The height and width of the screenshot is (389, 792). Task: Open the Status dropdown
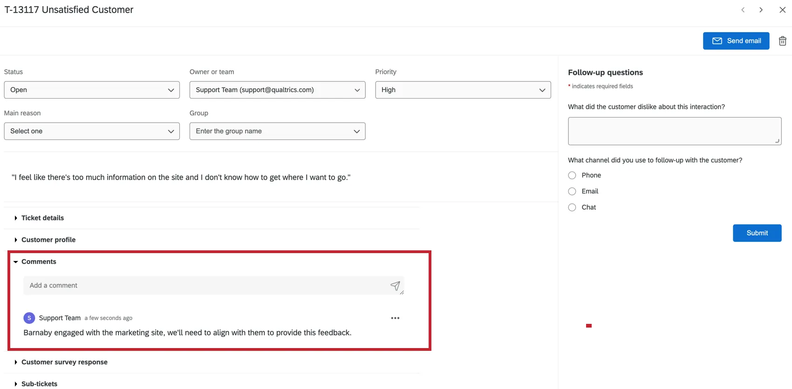[92, 90]
